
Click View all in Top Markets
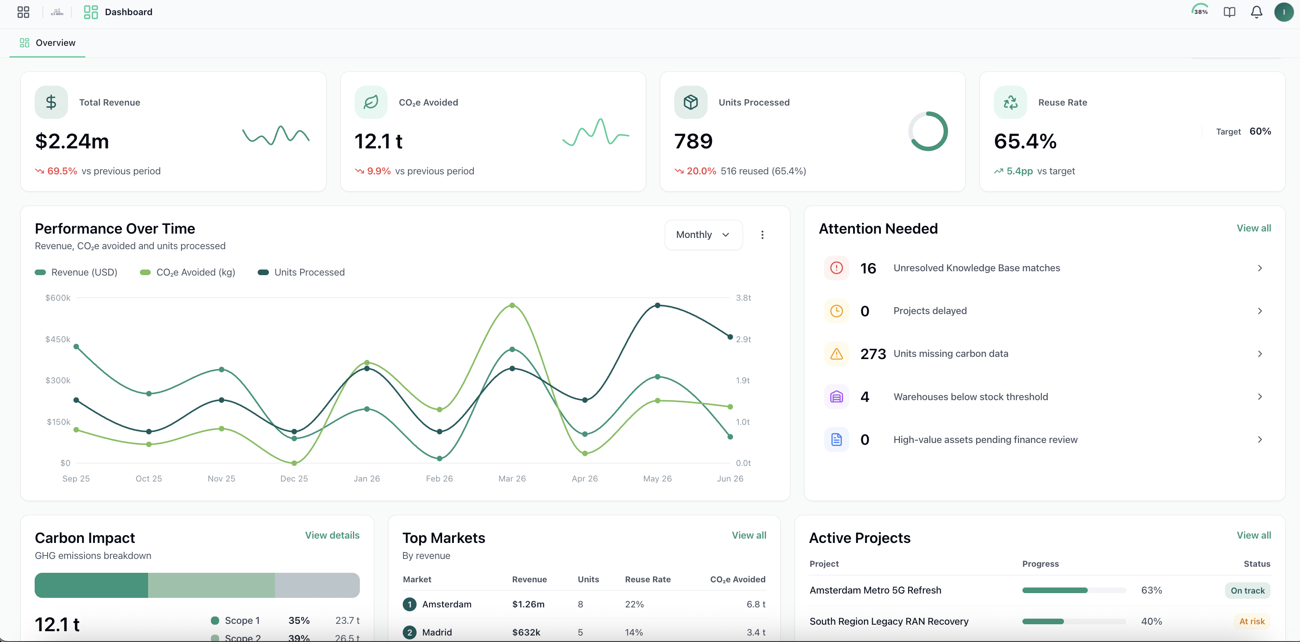[749, 535]
